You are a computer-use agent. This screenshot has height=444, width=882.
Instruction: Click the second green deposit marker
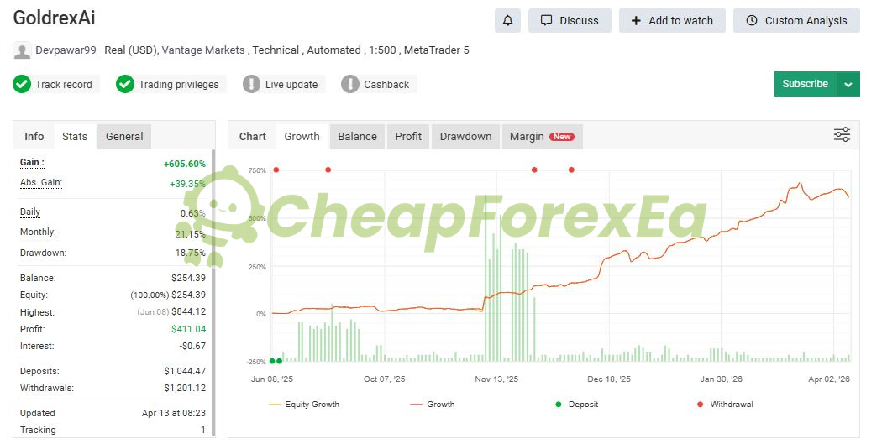[x=280, y=362]
